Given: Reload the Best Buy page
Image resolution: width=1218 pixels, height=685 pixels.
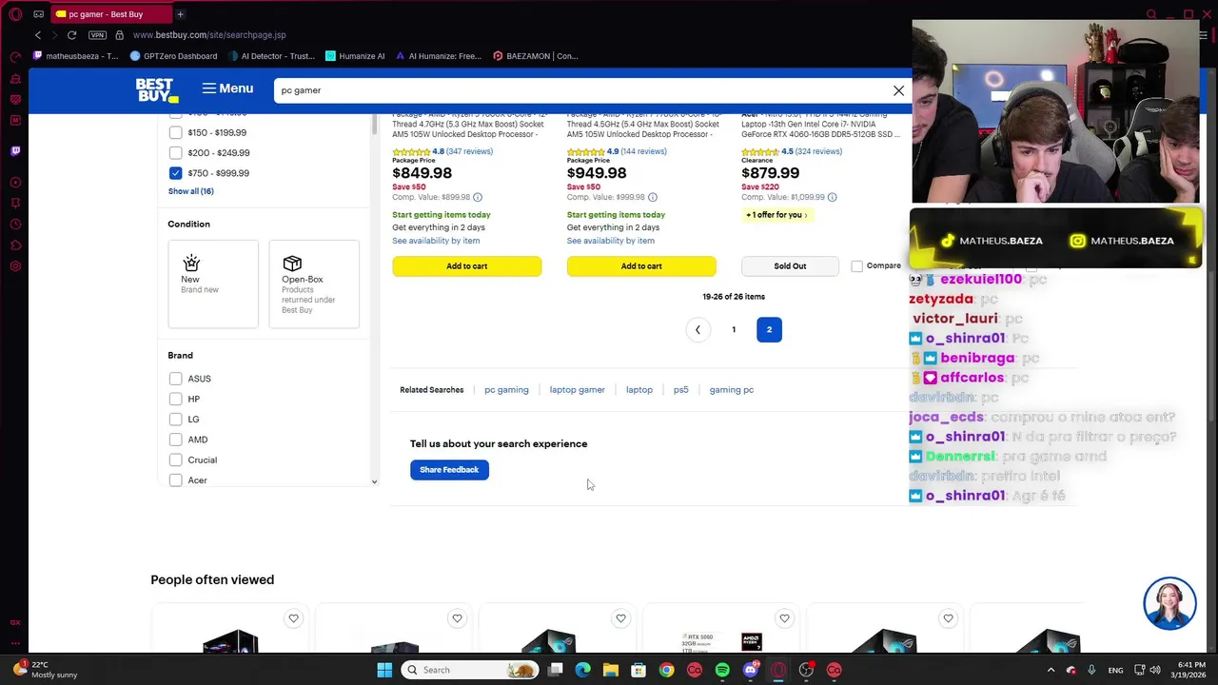Looking at the screenshot, I should tap(71, 35).
